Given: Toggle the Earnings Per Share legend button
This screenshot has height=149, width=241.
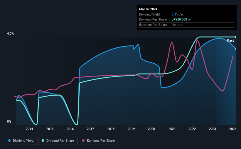Looking at the screenshot, I should [98, 141].
